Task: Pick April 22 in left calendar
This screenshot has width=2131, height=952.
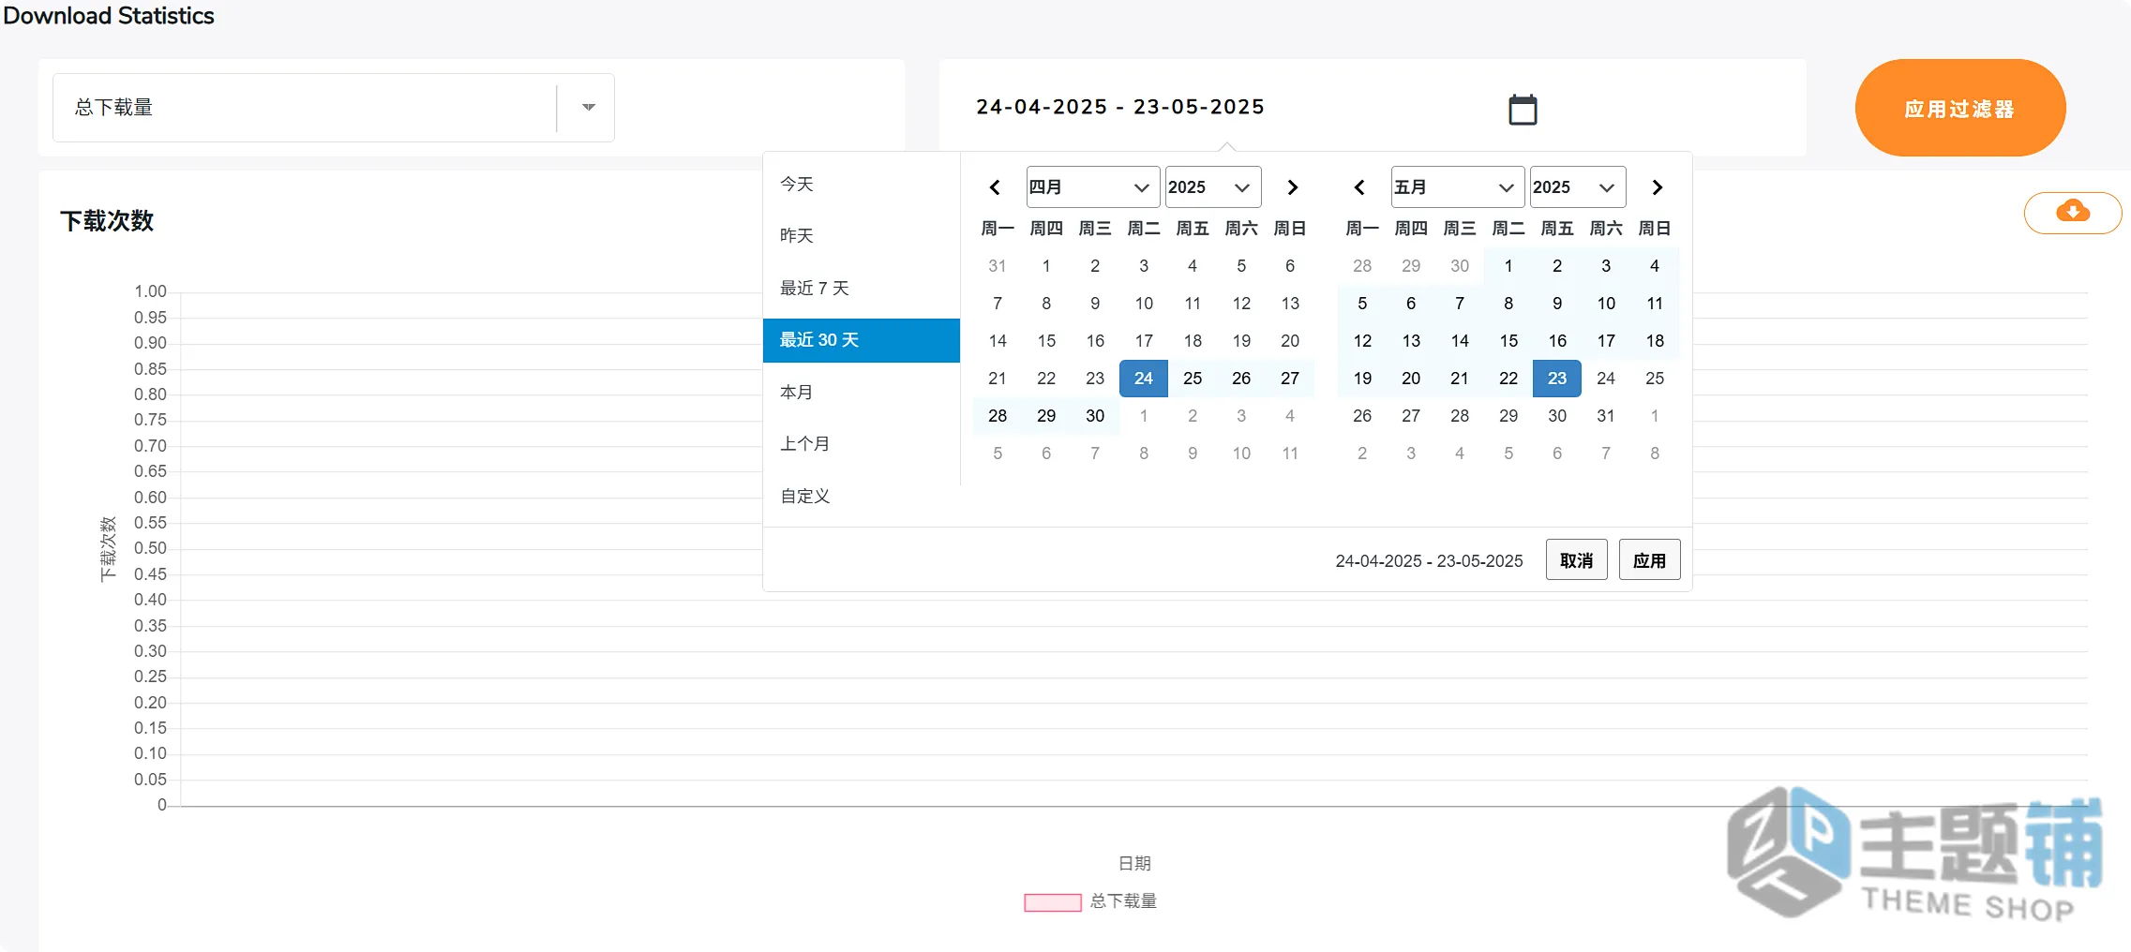Action: (1046, 379)
